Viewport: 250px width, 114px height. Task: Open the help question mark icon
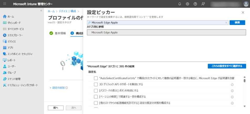tap(195, 4)
